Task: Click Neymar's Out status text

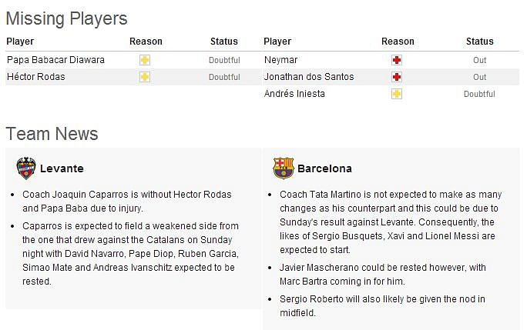Action: click(479, 60)
